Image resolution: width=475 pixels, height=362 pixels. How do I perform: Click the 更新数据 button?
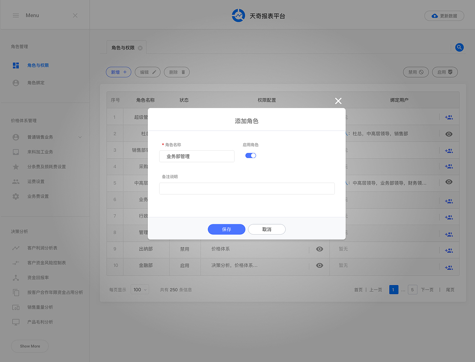444,16
